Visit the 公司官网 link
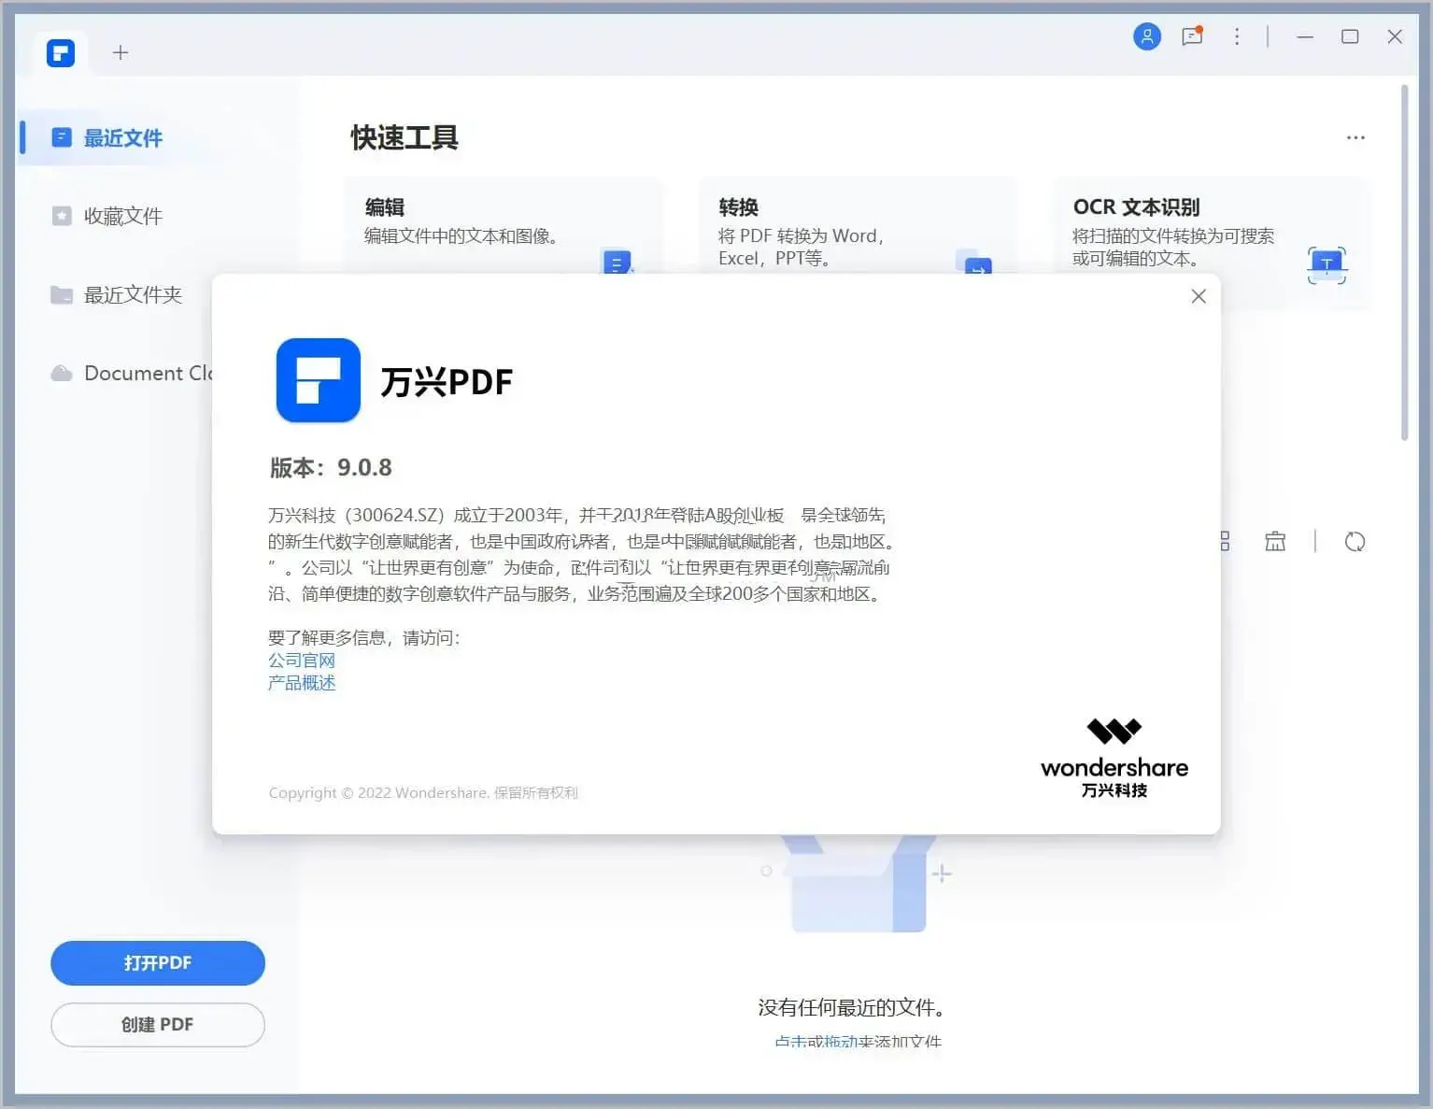Viewport: 1433px width, 1109px height. [x=301, y=661]
